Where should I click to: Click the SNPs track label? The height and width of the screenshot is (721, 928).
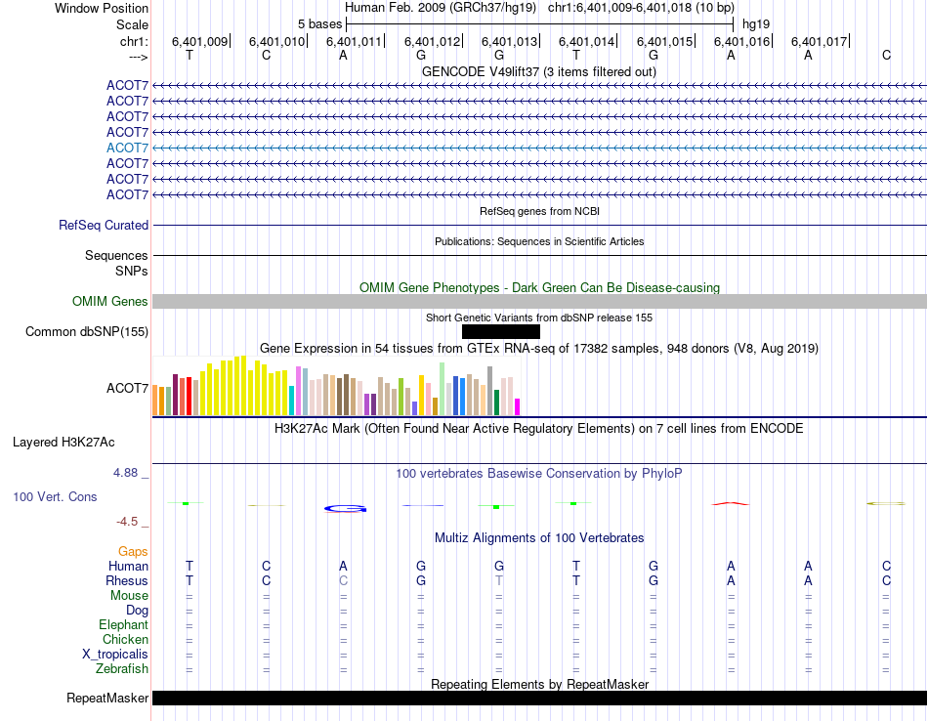point(132,272)
